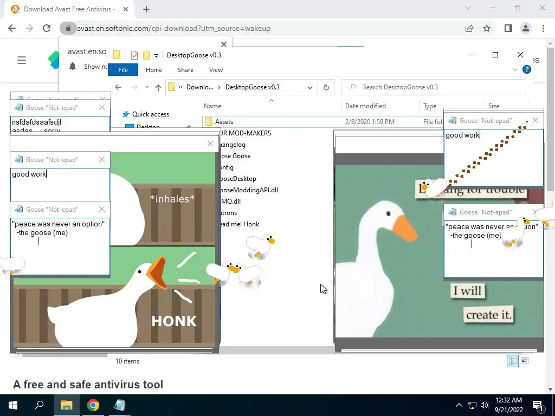
Task: Open Chrome profile avatar
Action: pyautogui.click(x=526, y=28)
